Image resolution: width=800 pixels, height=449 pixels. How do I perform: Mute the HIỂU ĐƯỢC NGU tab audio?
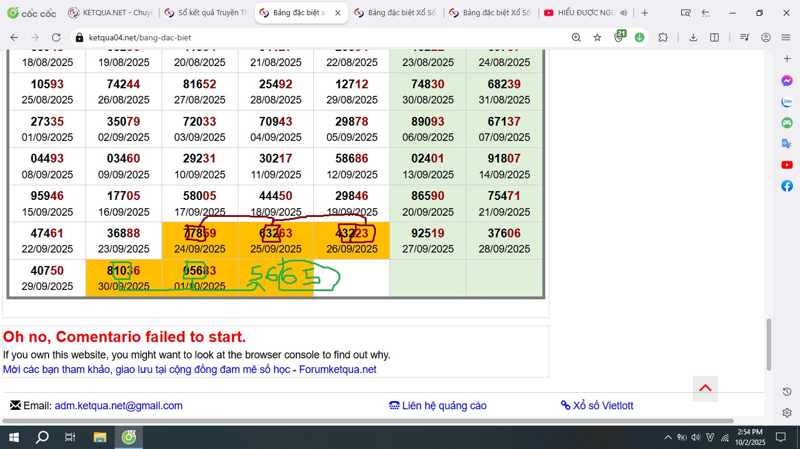pyautogui.click(x=624, y=13)
